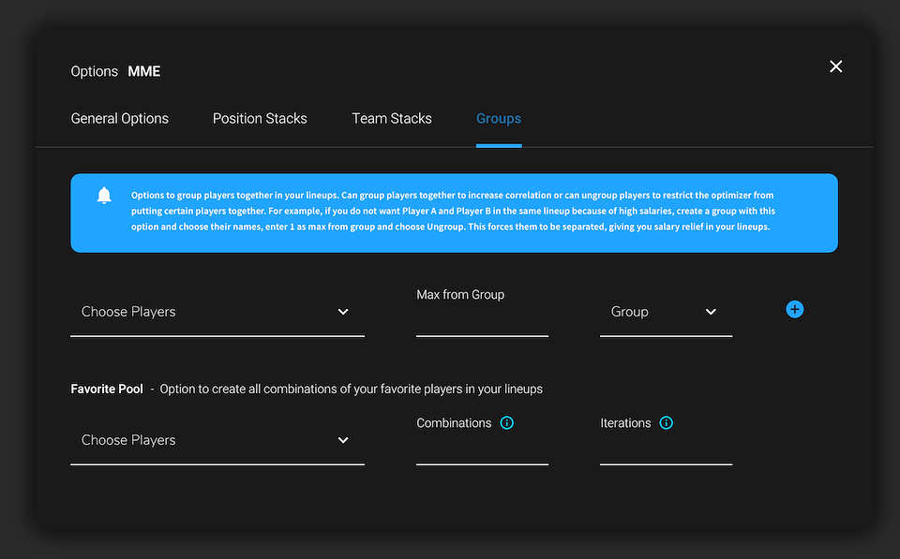The height and width of the screenshot is (559, 900).
Task: Click the blue info banner text
Action: point(453,211)
